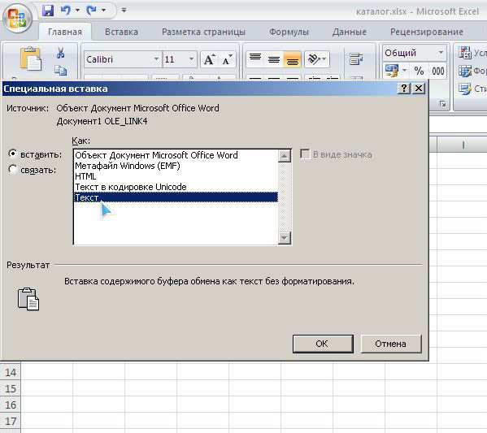Click the list scrollbar up arrow
The image size is (487, 433).
(285, 156)
